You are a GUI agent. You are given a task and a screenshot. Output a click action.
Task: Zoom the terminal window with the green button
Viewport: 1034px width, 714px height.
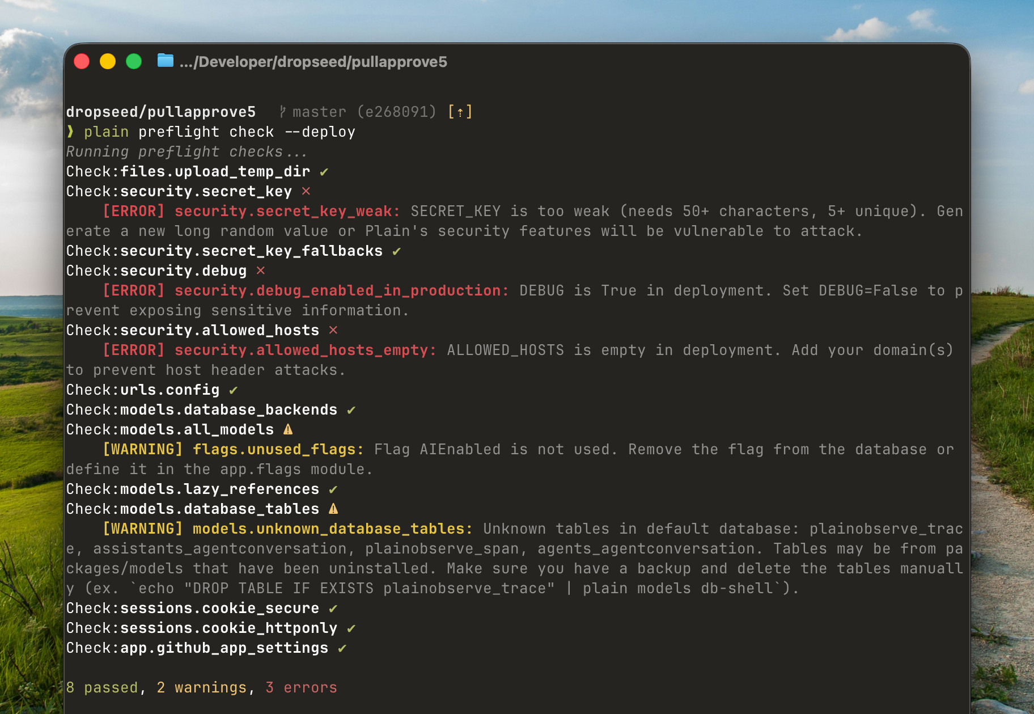pyautogui.click(x=134, y=61)
